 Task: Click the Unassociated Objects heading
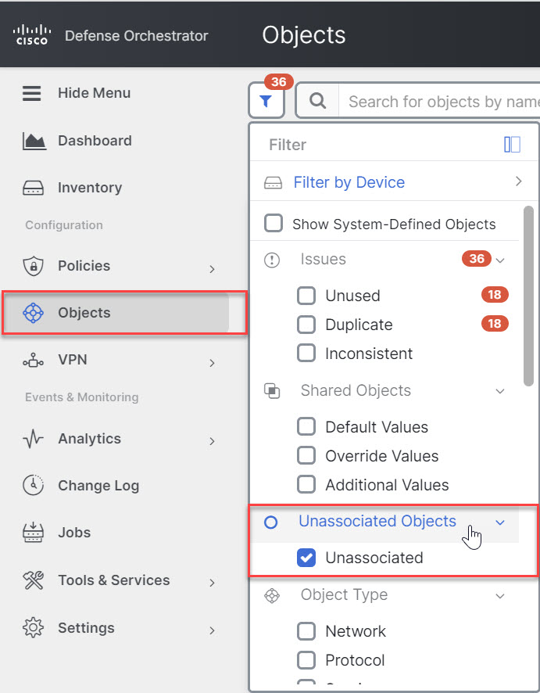(x=377, y=522)
